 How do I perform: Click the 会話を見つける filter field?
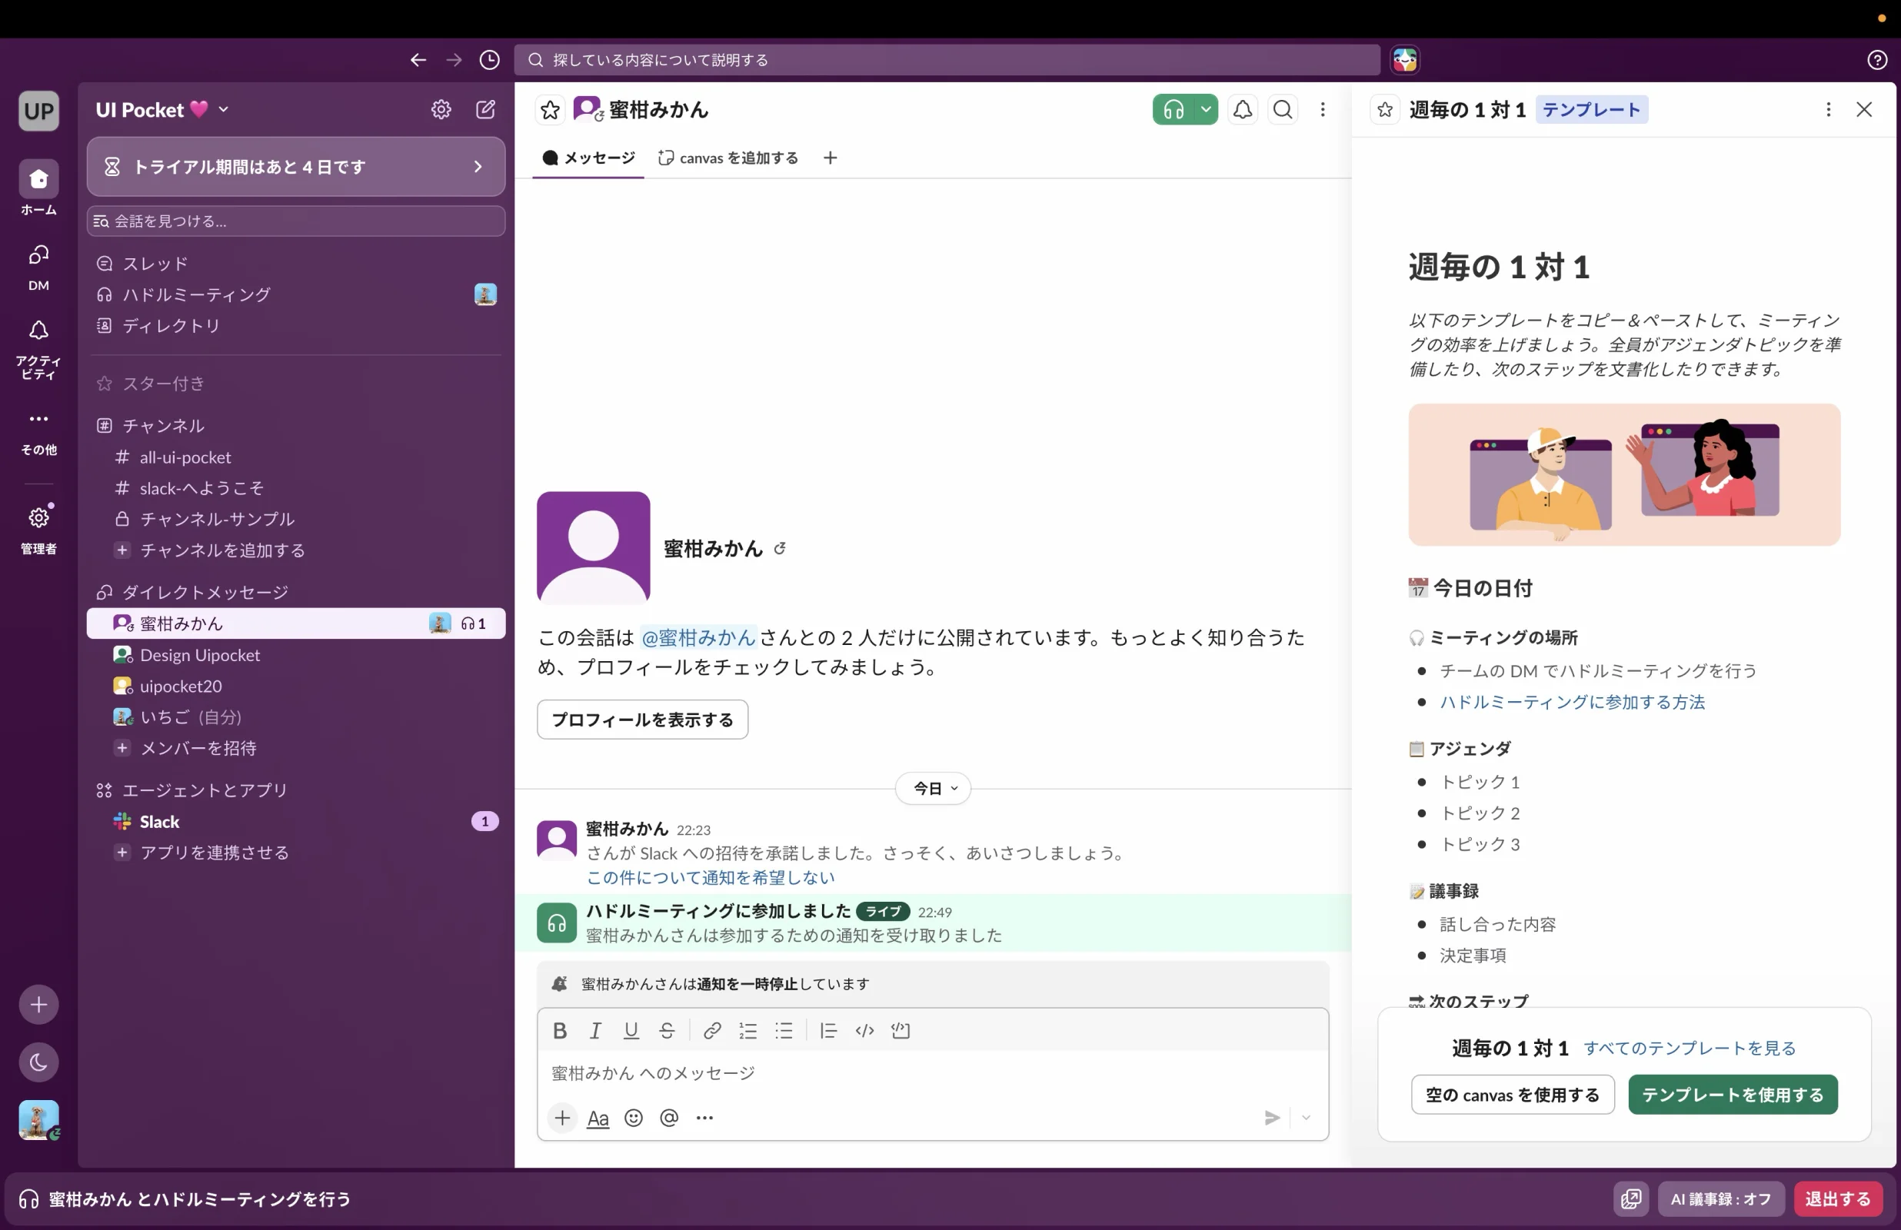pos(295,221)
